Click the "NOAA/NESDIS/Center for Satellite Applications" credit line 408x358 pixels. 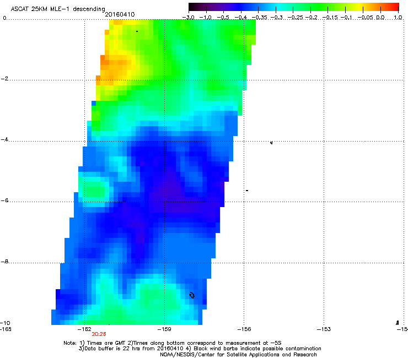238,355
